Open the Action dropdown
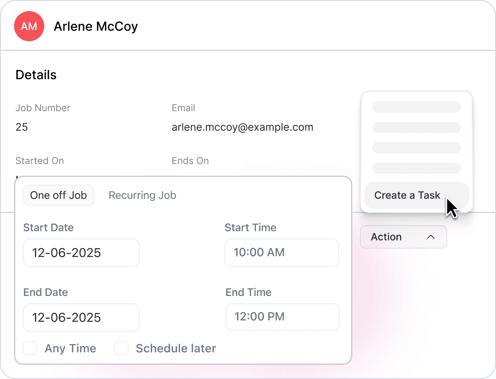Viewport: 496px width, 379px height. tap(403, 237)
